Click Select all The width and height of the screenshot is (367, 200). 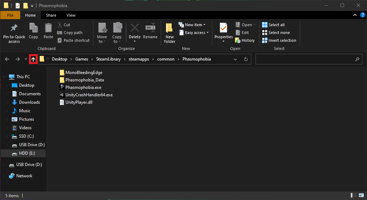coord(273,24)
